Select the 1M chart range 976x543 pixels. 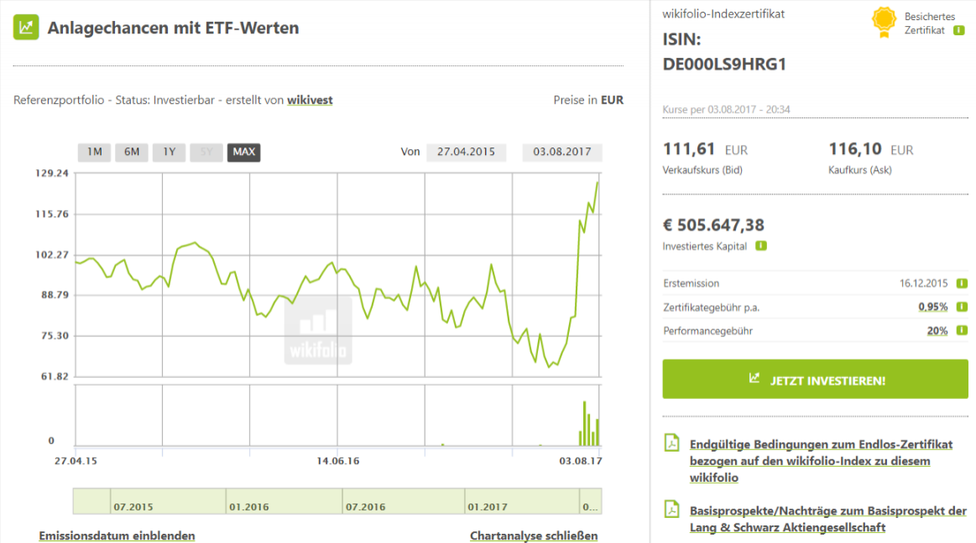94,152
